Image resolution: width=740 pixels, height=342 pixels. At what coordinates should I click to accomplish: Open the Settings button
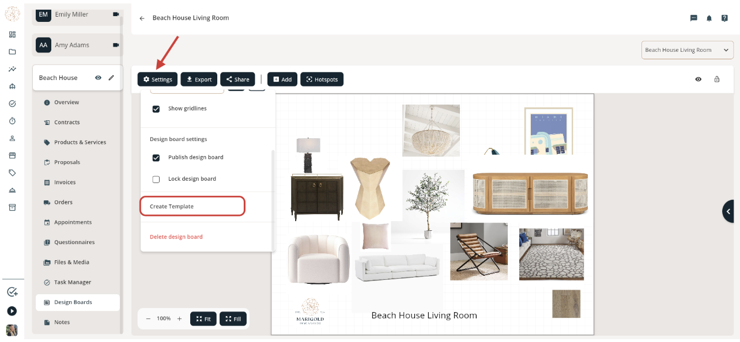pyautogui.click(x=157, y=79)
